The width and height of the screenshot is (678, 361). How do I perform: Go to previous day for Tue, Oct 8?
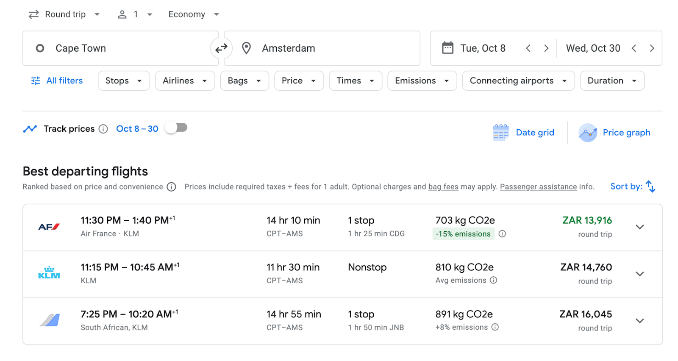(528, 48)
